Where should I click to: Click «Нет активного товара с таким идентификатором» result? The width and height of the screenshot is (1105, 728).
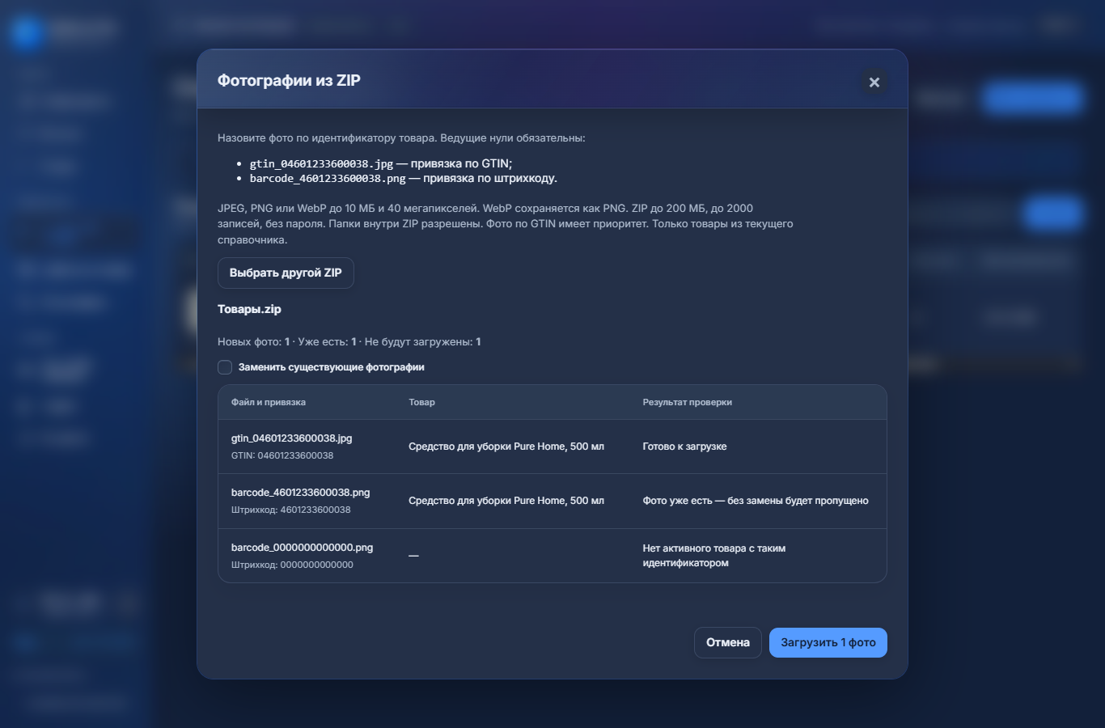pos(714,556)
